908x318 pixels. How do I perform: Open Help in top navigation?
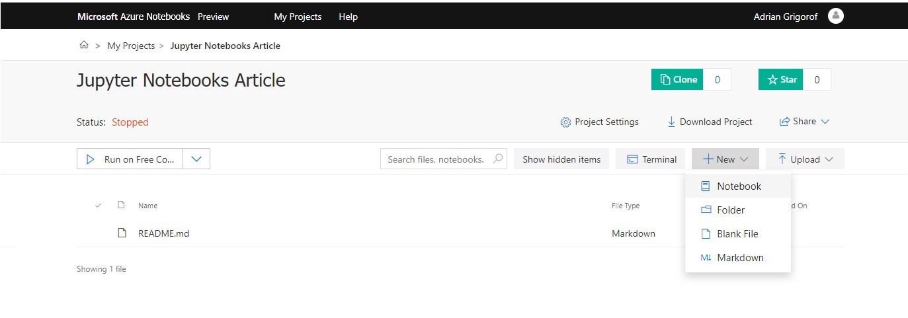[348, 17]
